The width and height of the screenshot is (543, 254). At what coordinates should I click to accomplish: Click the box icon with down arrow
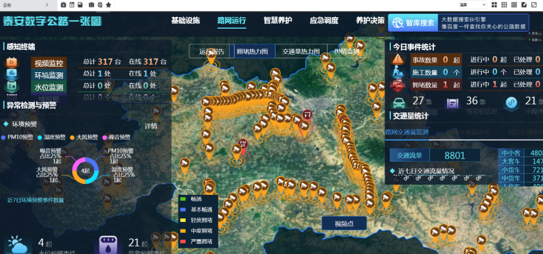[x=72, y=5]
